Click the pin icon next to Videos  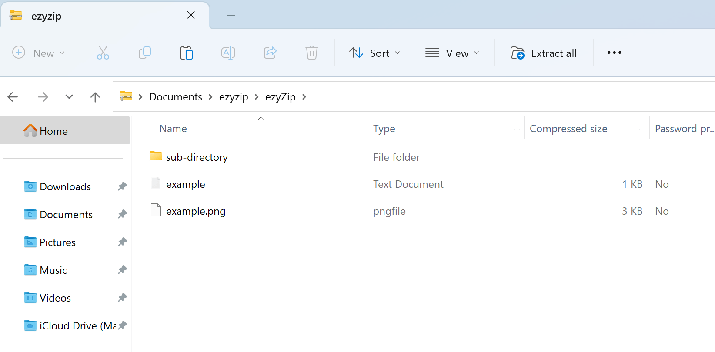point(122,298)
